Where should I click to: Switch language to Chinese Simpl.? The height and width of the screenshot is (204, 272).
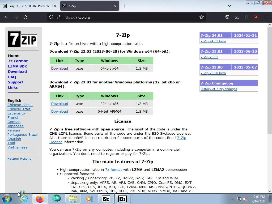20,105
